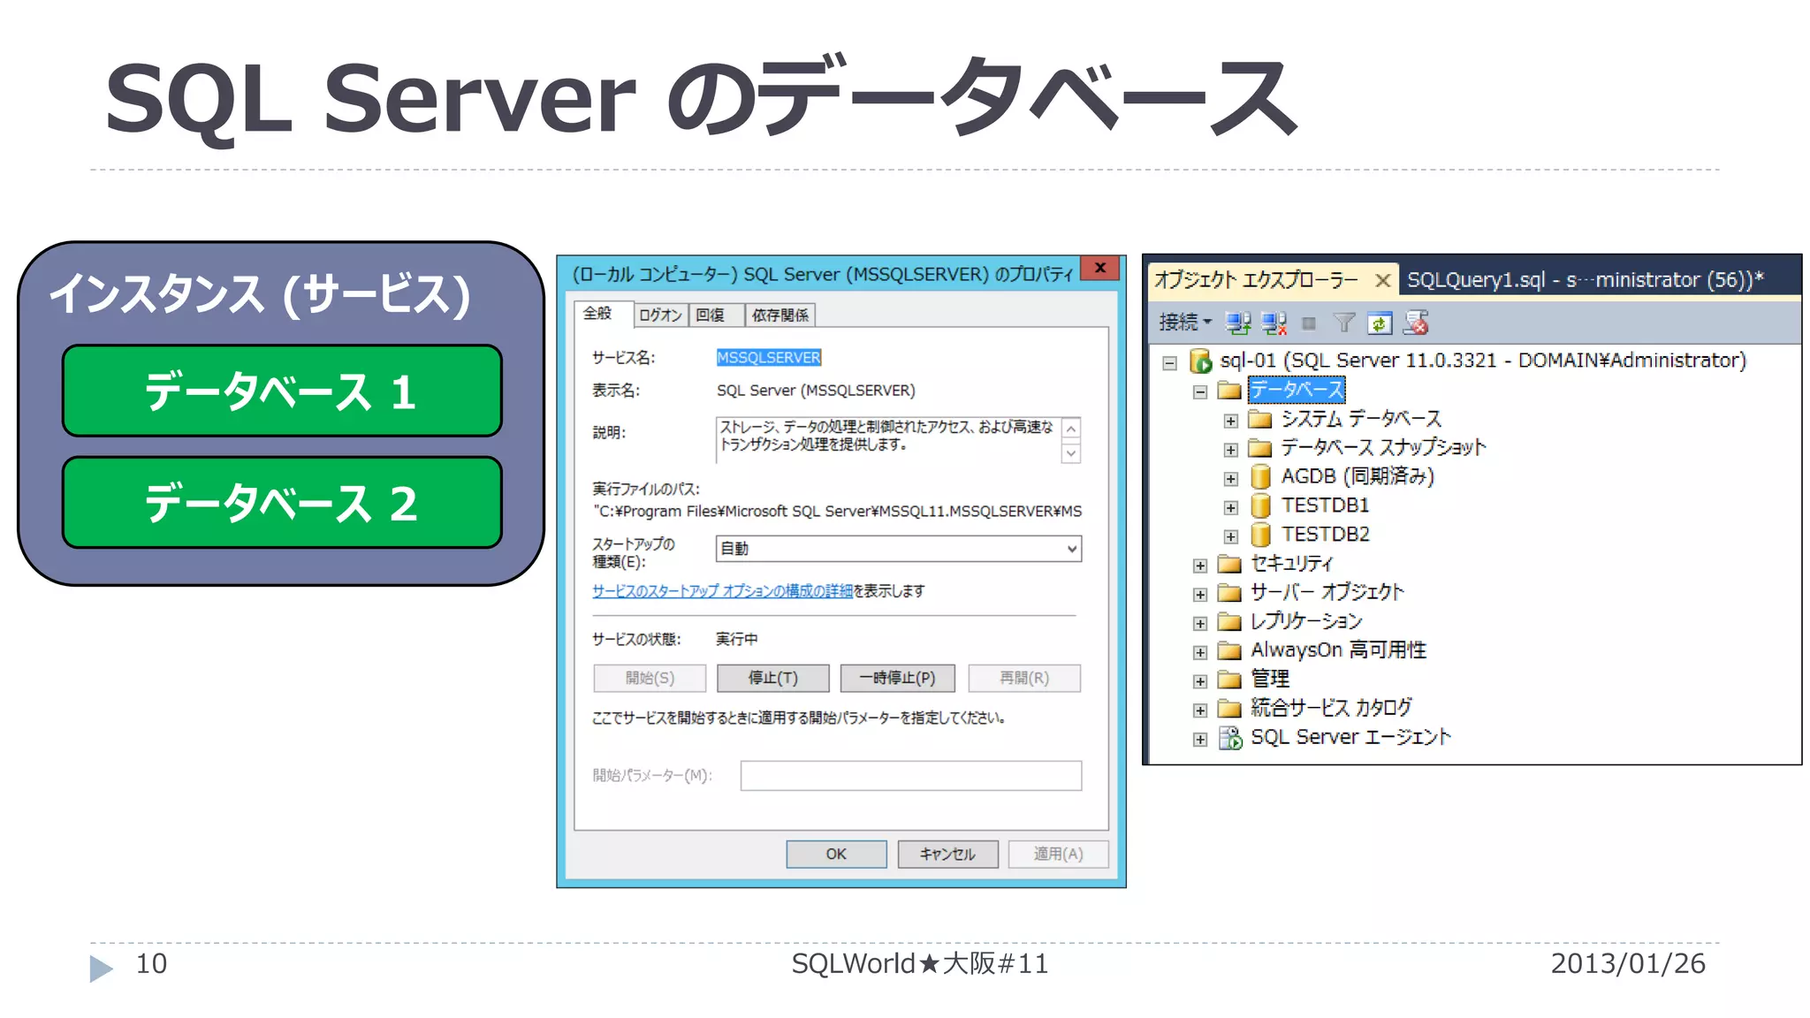
Task: Expand the AGDB database node
Action: [1231, 479]
